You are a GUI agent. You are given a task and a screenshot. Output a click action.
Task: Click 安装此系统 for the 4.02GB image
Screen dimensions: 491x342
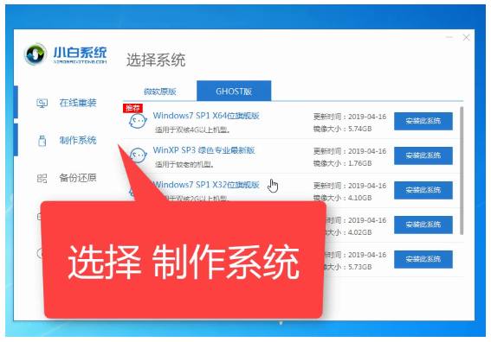[x=423, y=225]
